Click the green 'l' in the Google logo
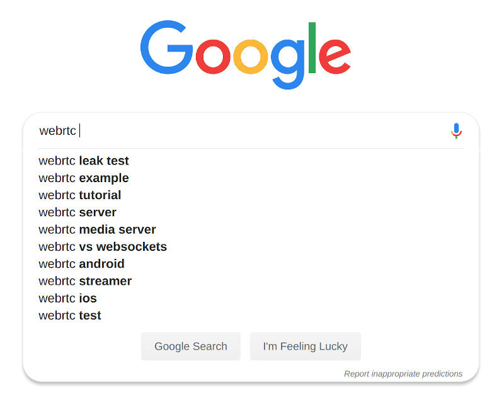This screenshot has width=504, height=407. 312,48
